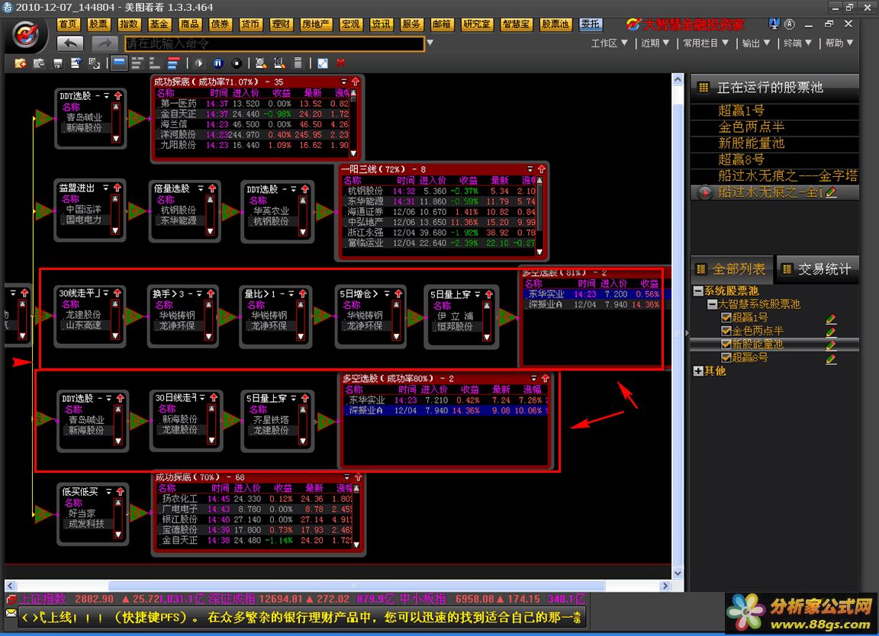
Task: Uncheck the 金色两点半 checkbox in the tree
Action: (726, 331)
